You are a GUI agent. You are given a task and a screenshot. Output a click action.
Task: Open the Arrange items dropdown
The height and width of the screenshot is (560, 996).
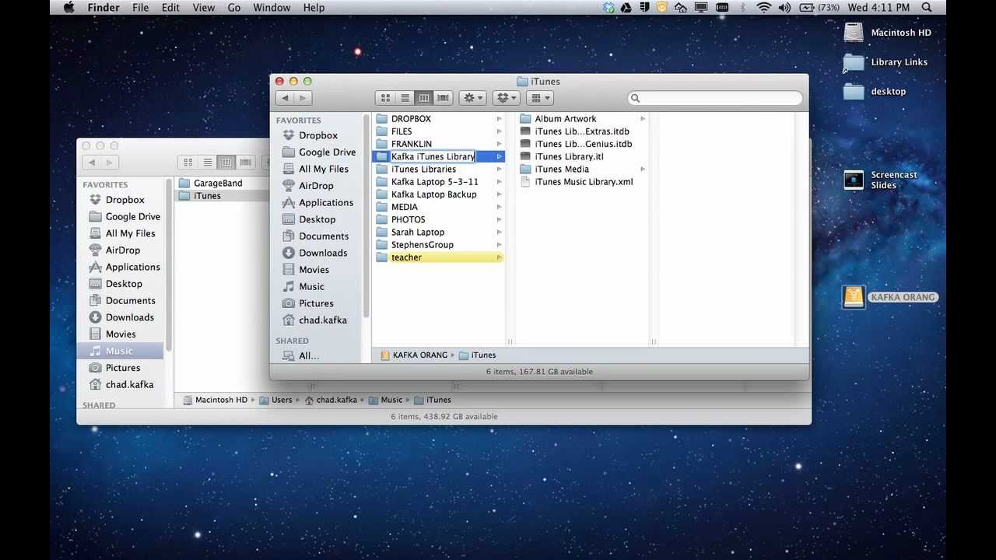tap(539, 98)
